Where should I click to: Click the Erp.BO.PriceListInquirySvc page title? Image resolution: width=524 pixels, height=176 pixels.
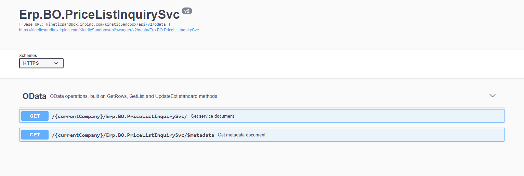[99, 15]
